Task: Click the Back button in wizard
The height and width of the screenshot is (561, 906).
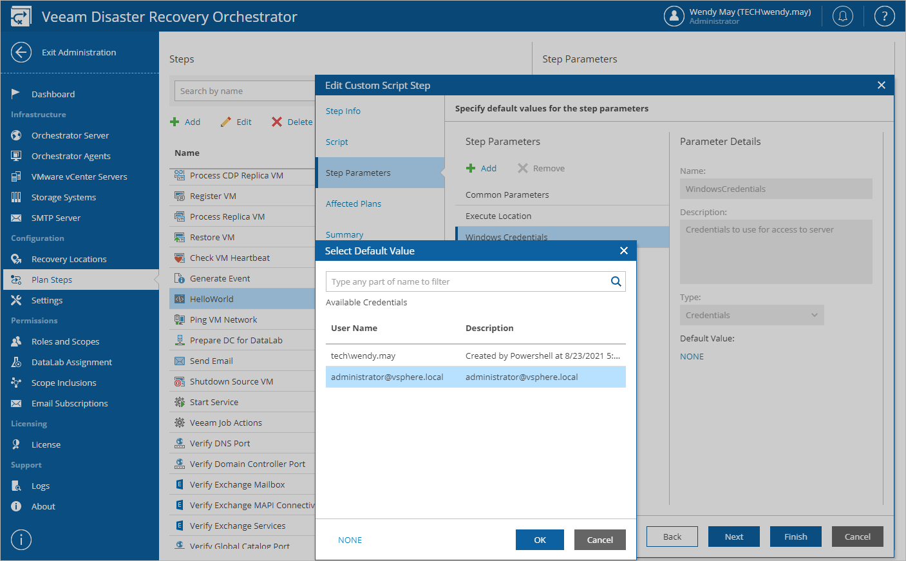Action: tap(672, 537)
